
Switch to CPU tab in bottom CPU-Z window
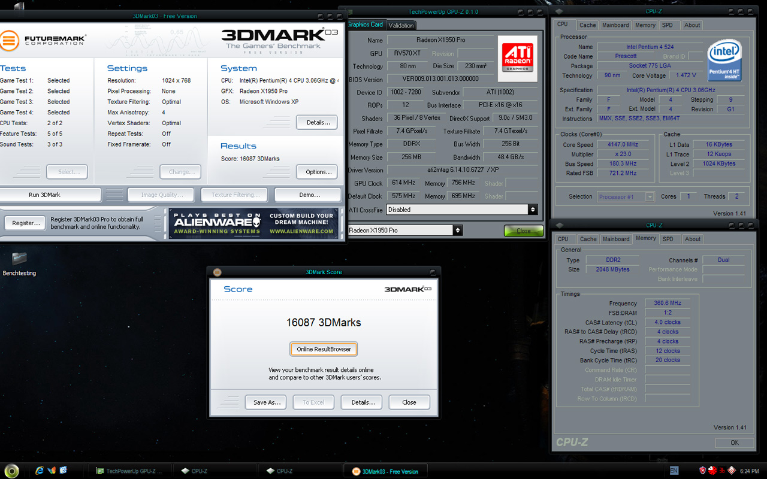563,239
